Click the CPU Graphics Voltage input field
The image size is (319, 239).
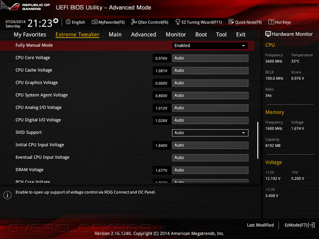click(210, 83)
